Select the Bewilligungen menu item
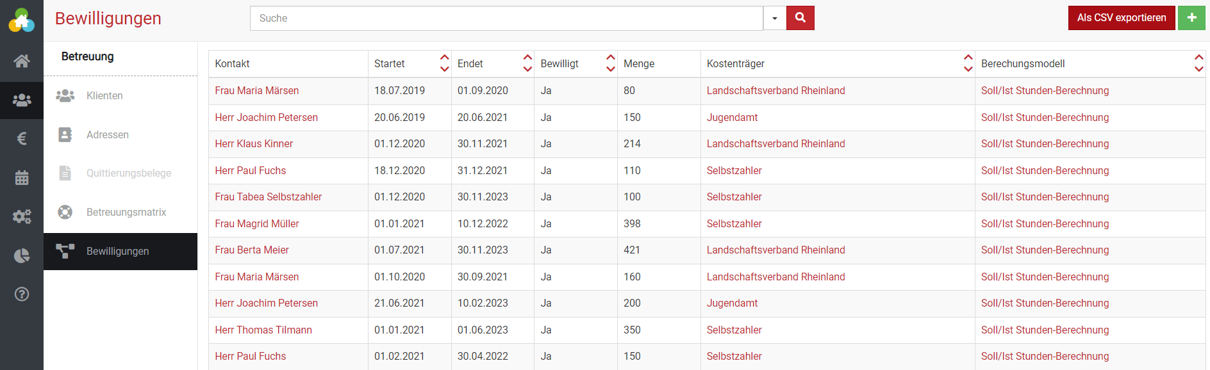The image size is (1210, 370). pyautogui.click(x=120, y=252)
